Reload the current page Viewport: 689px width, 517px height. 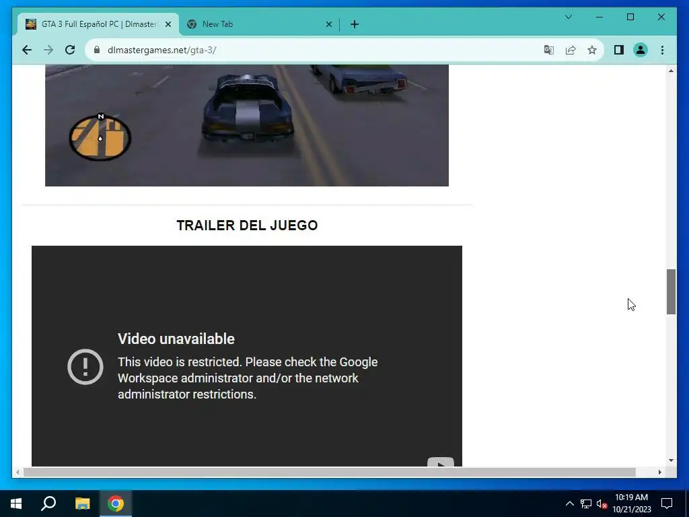tap(70, 50)
